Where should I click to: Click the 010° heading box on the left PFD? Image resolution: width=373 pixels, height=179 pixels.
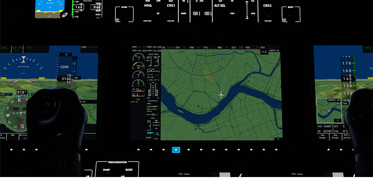pyautogui.click(x=22, y=92)
